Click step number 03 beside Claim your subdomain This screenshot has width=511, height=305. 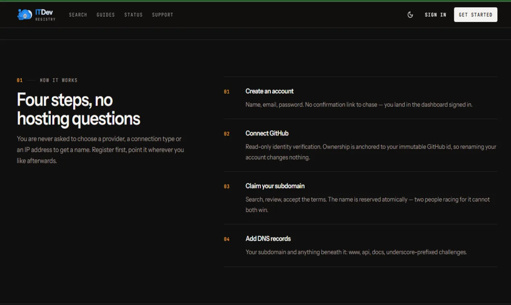227,187
